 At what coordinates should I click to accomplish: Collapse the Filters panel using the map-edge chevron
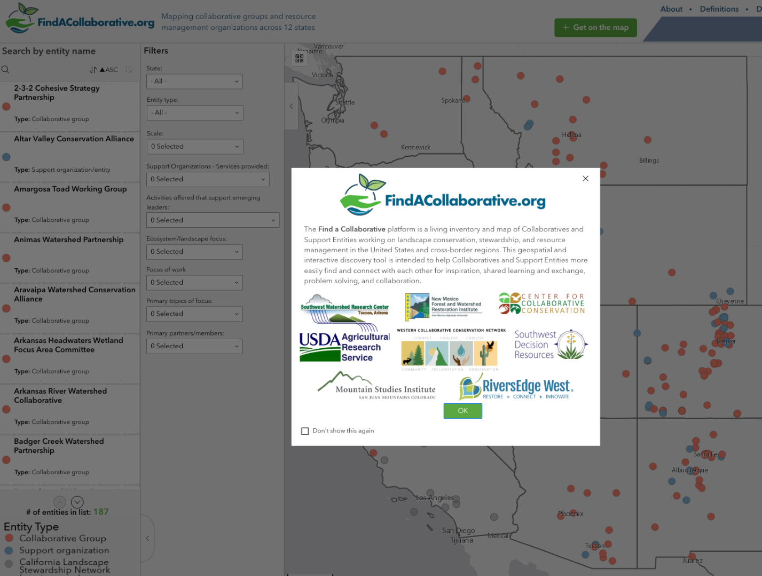(x=291, y=106)
